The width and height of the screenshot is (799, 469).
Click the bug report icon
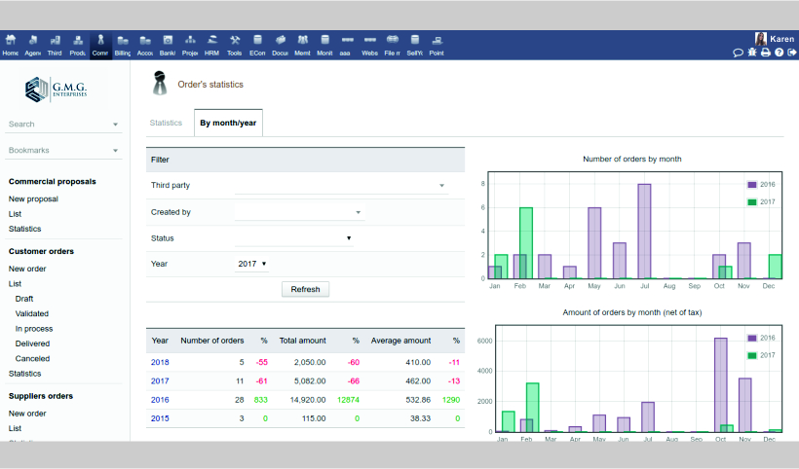pos(752,53)
